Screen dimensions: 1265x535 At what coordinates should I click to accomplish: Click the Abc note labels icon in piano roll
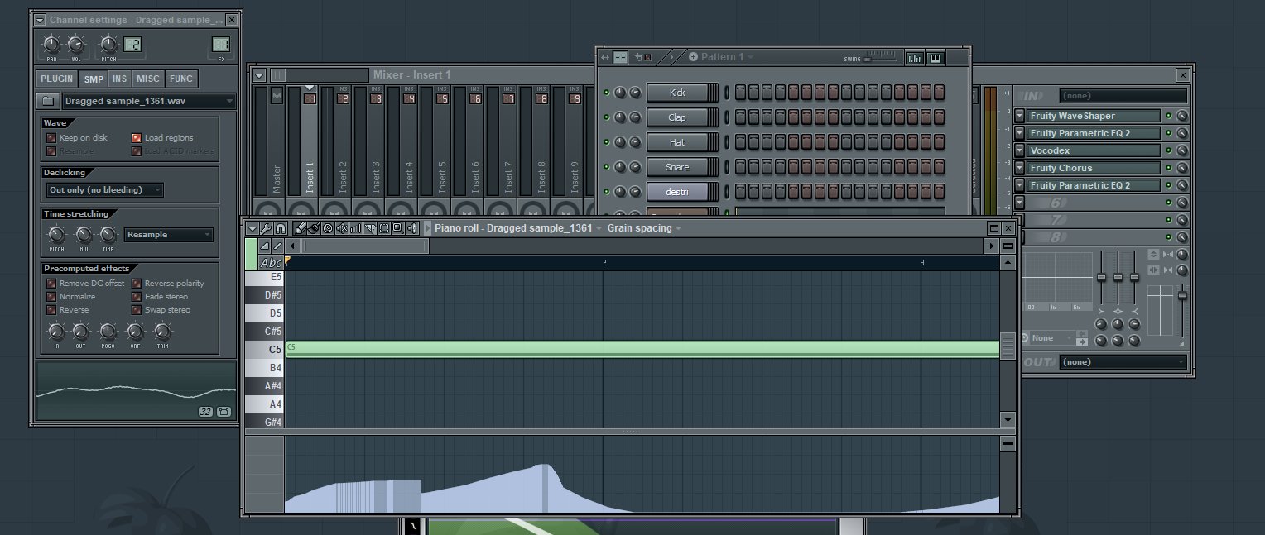pos(271,262)
